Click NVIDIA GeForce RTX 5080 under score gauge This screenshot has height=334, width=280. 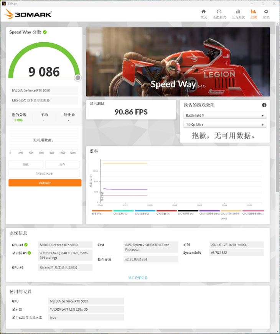[44, 91]
